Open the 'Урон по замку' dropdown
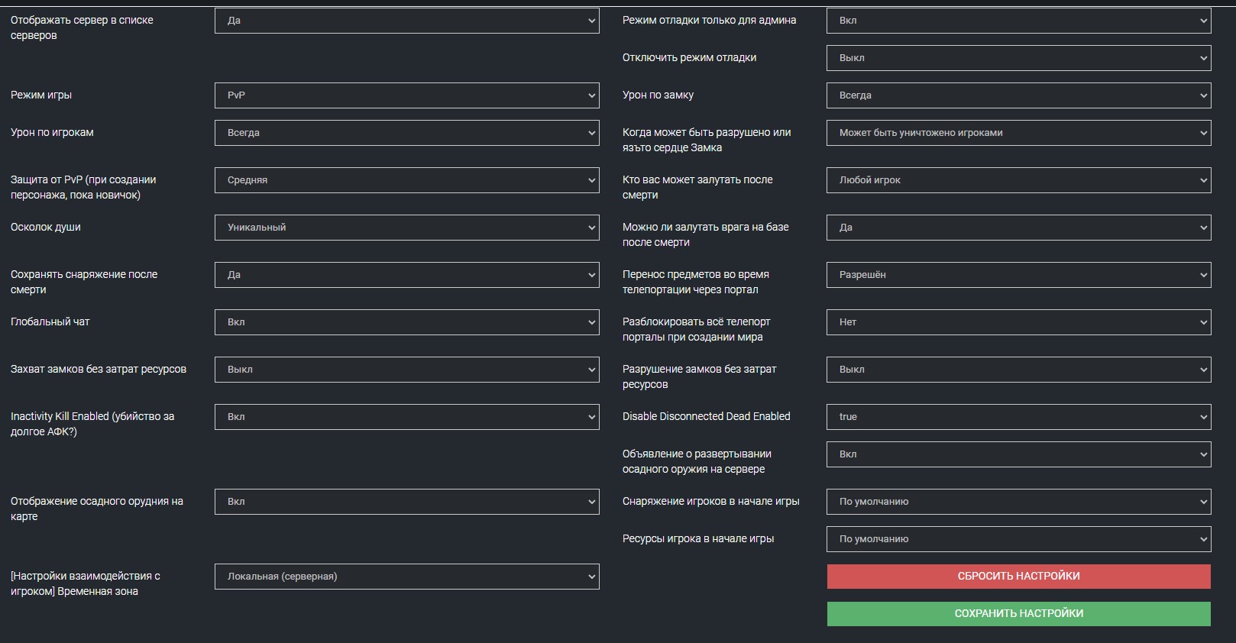The image size is (1236, 643). pyautogui.click(x=1018, y=95)
